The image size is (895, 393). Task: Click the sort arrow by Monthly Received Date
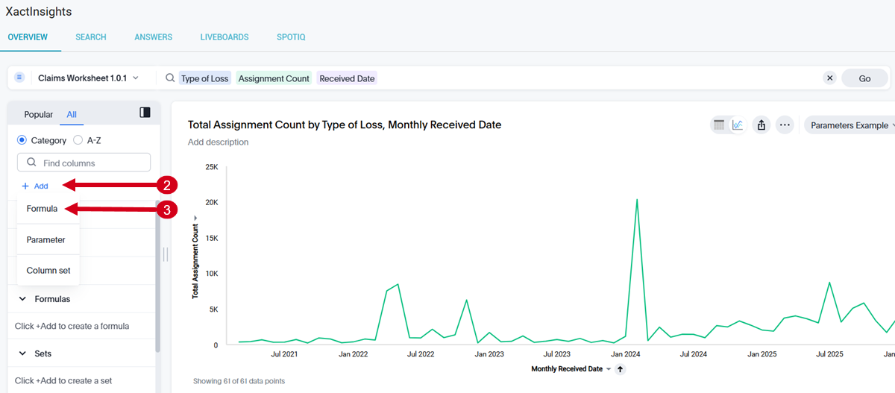620,369
